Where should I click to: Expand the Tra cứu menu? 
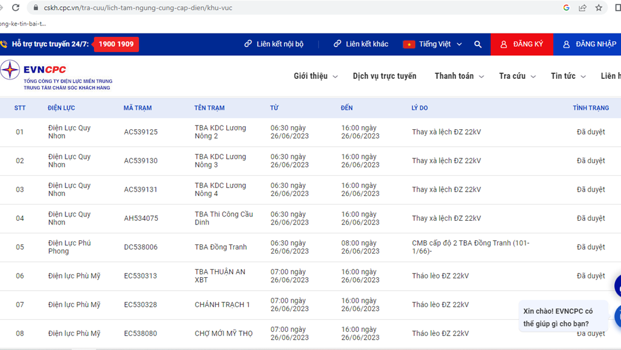point(517,76)
